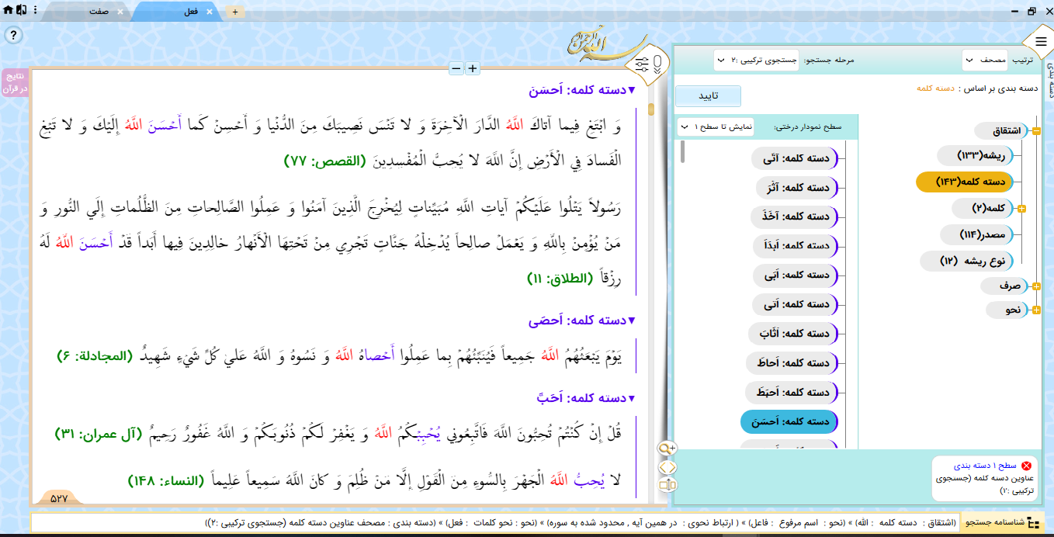
Task: Click the magnifier zoom-in icon
Action: [667, 449]
